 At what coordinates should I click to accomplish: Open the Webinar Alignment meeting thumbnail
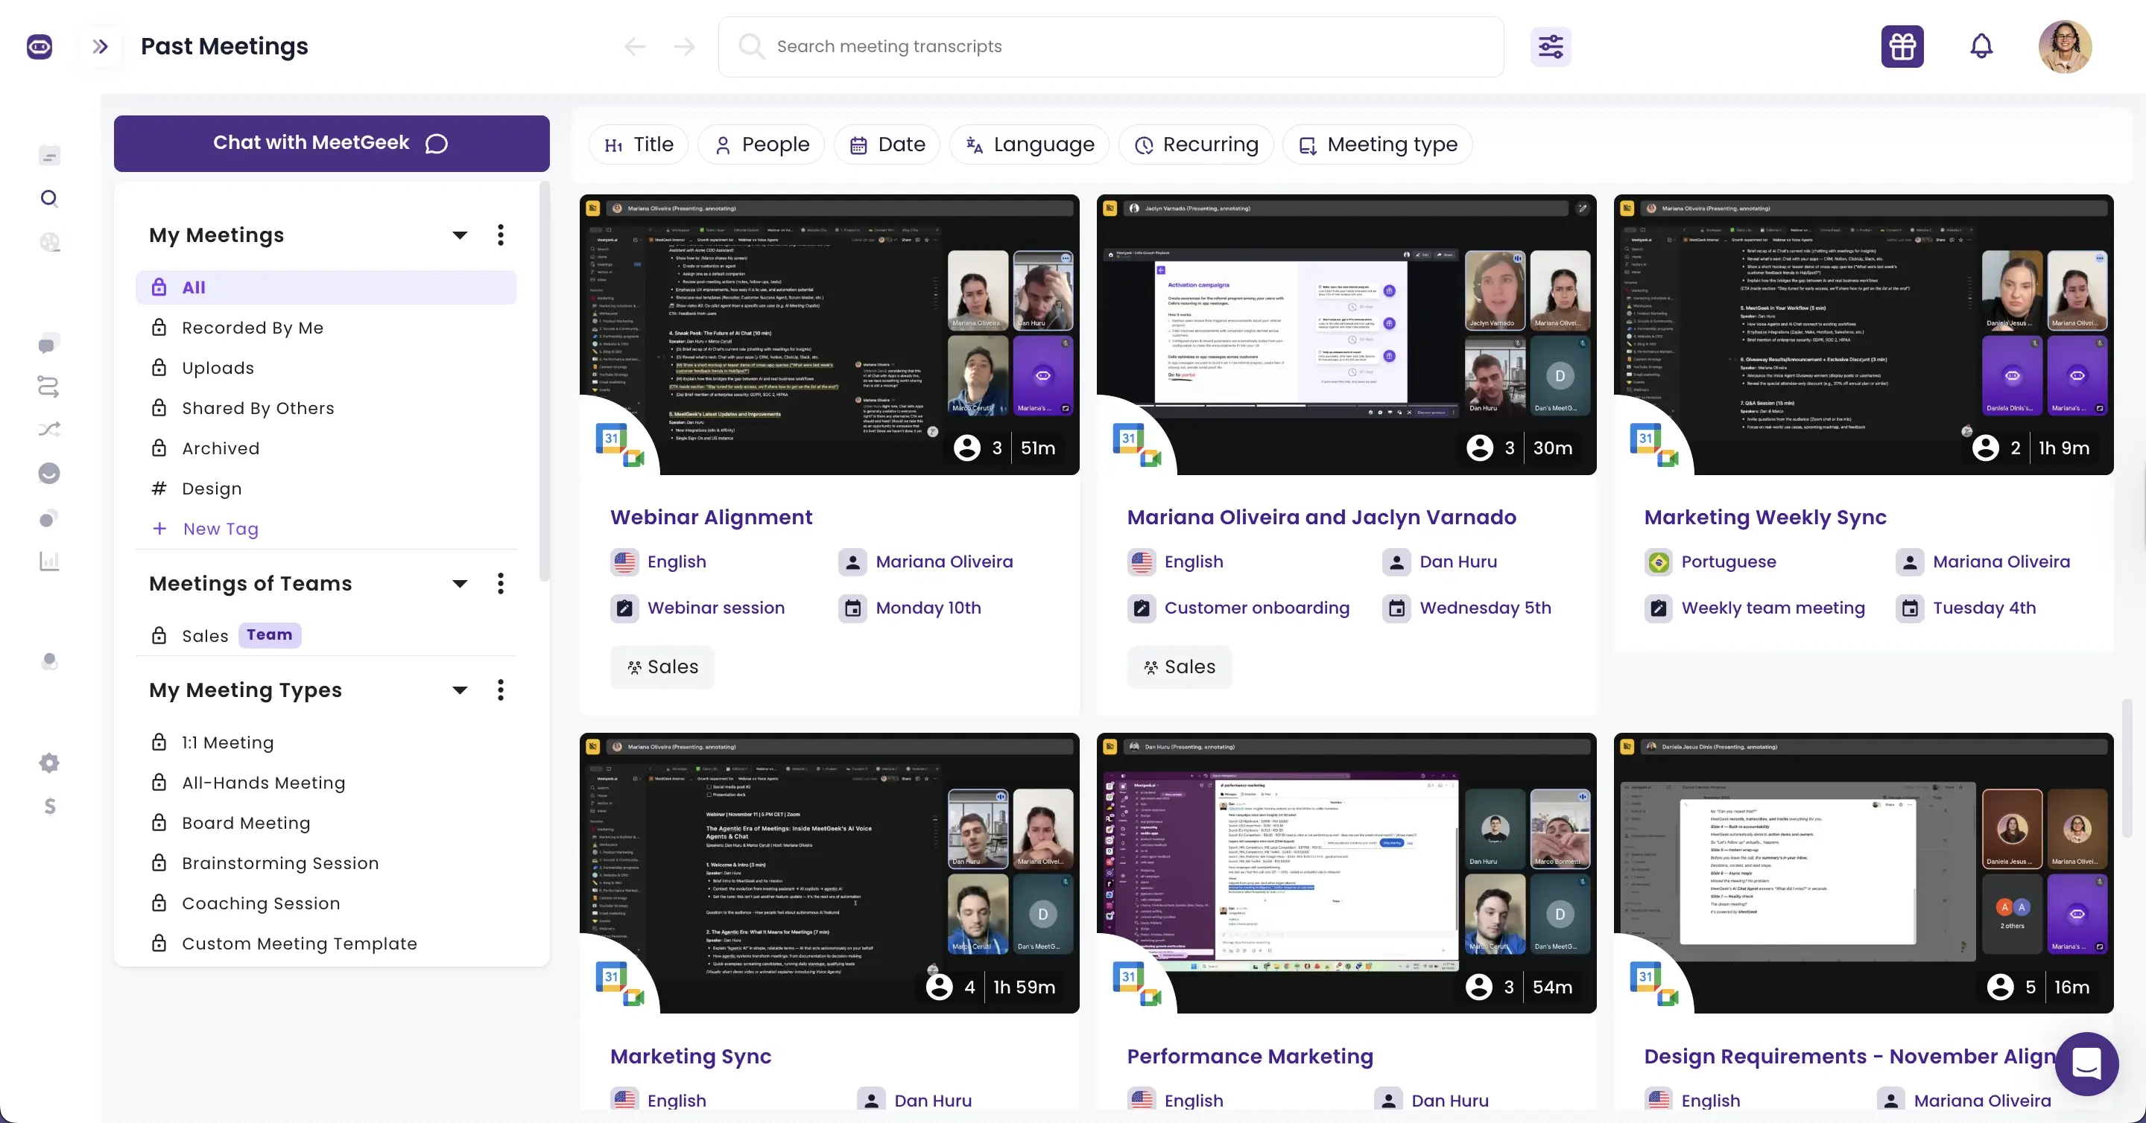829,333
